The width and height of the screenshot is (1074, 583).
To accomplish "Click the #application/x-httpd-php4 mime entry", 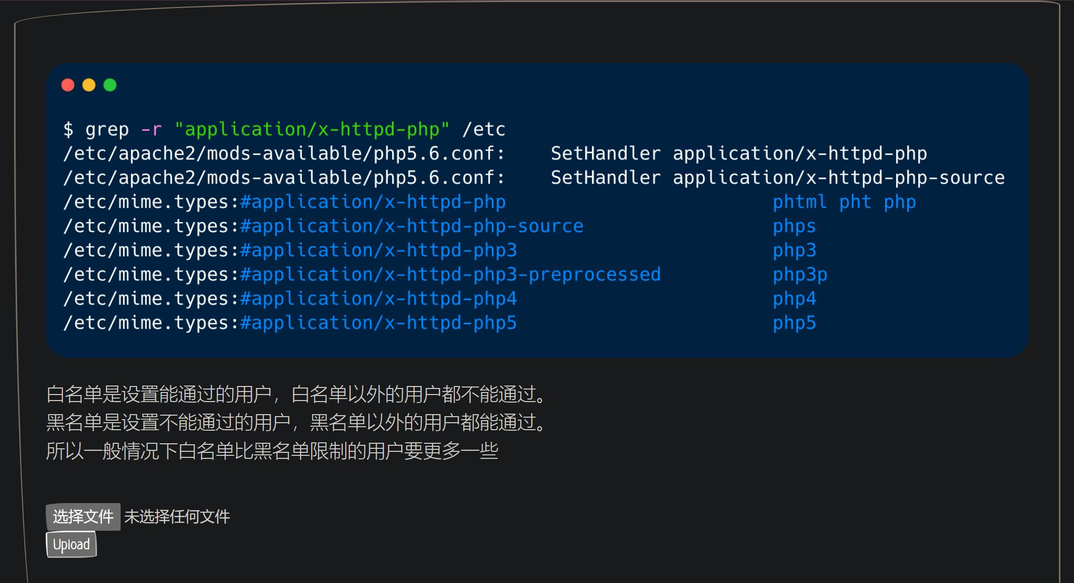I will click(378, 299).
